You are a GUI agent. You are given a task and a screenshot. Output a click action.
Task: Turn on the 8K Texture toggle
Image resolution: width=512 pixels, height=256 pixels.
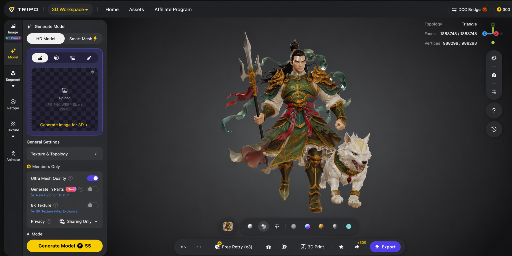pos(93,205)
